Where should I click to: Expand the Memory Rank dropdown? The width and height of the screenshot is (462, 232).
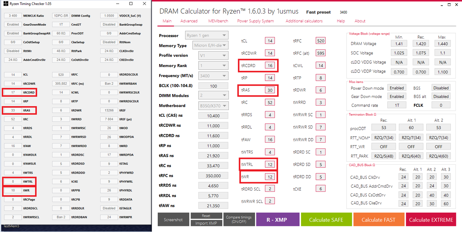click(x=213, y=66)
